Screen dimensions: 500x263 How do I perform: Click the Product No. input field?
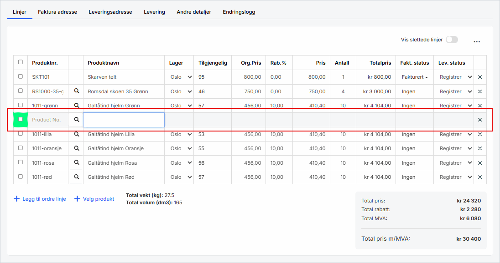tap(47, 120)
